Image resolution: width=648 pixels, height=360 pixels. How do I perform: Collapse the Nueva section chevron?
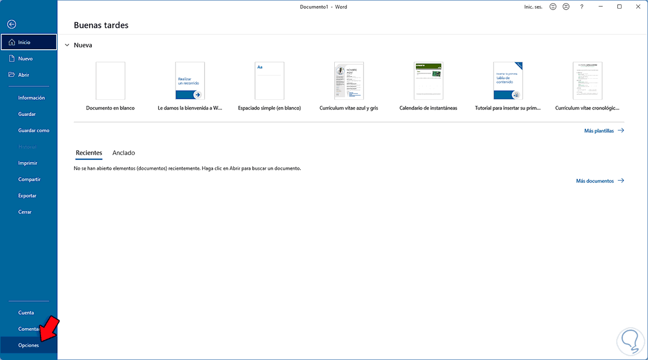(67, 45)
